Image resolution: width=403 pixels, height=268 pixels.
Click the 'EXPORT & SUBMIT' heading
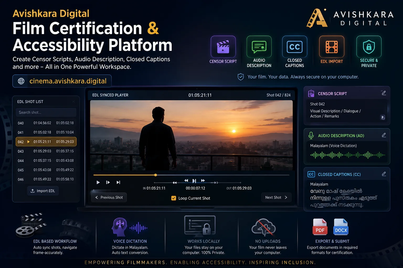click(x=332, y=241)
